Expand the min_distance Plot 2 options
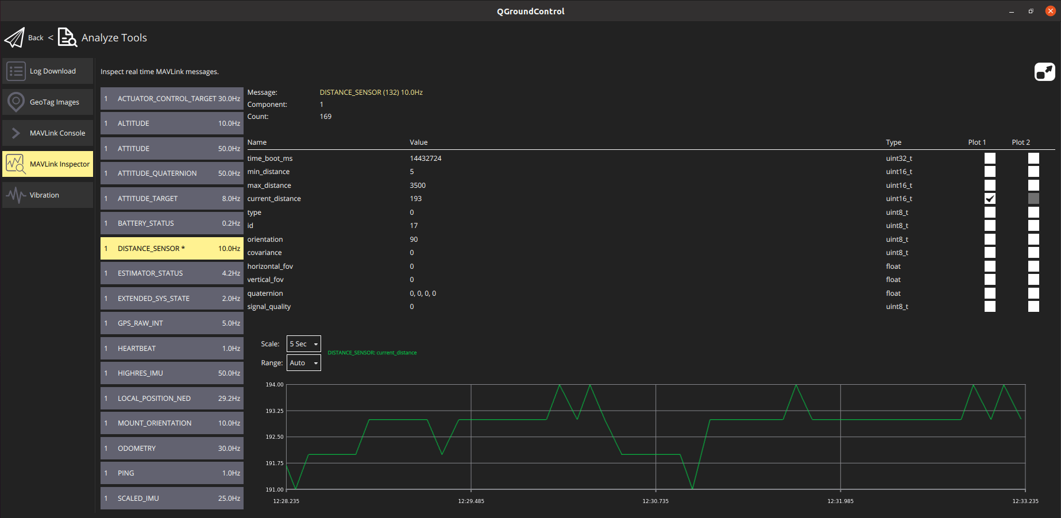This screenshot has height=518, width=1061. [1033, 171]
